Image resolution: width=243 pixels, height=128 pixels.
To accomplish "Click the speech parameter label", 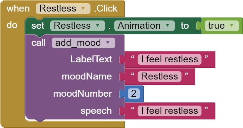I will click(x=96, y=111).
